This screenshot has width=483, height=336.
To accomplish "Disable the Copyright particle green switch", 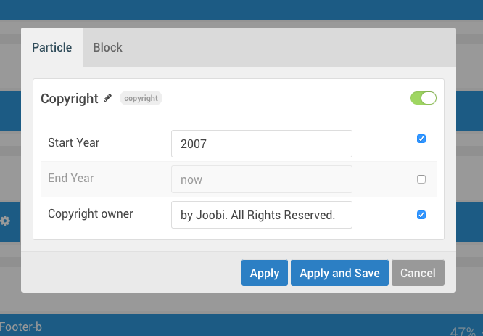I will (424, 98).
